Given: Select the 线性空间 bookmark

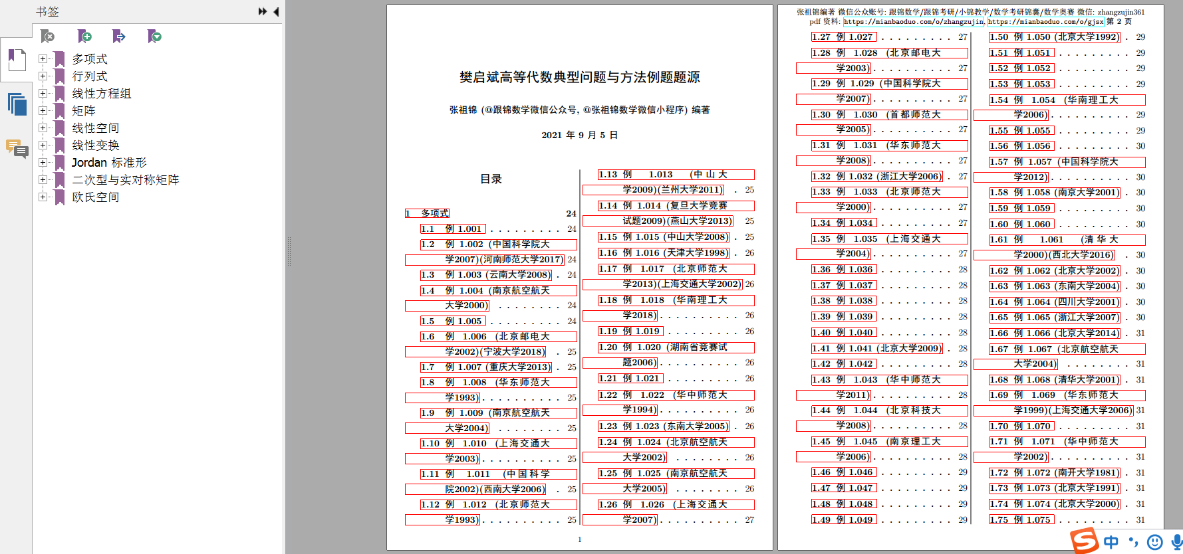Looking at the screenshot, I should (96, 128).
